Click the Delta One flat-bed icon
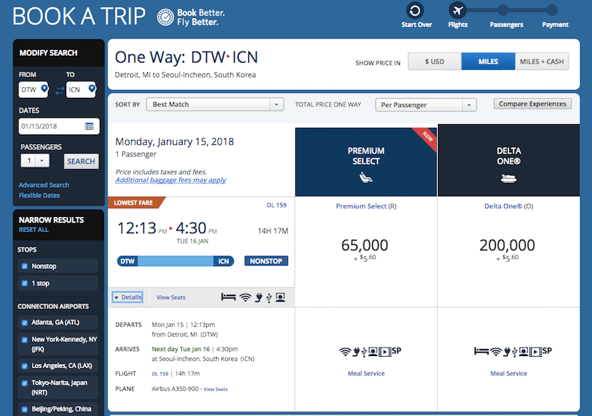The height and width of the screenshot is (416, 592). click(x=509, y=179)
